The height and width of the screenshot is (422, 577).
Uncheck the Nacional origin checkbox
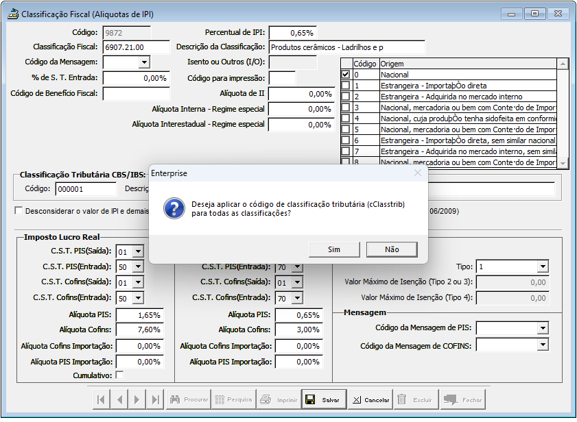coord(346,75)
